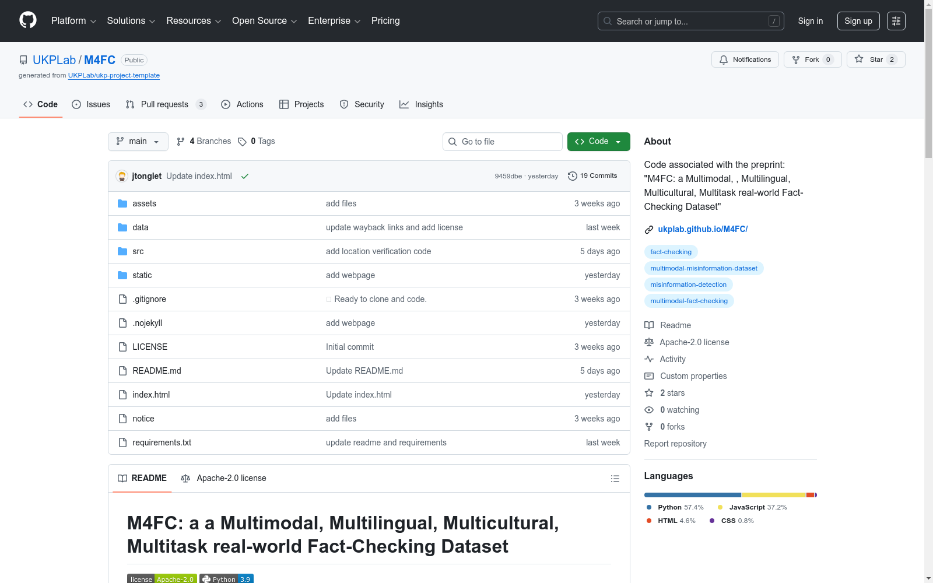
Task: Switch to the Actions tab
Action: (x=242, y=104)
